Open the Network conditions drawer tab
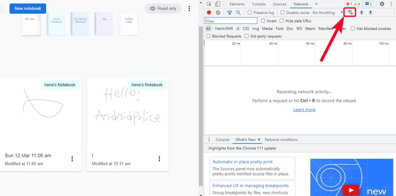This screenshot has width=396, height=196. 281,140
